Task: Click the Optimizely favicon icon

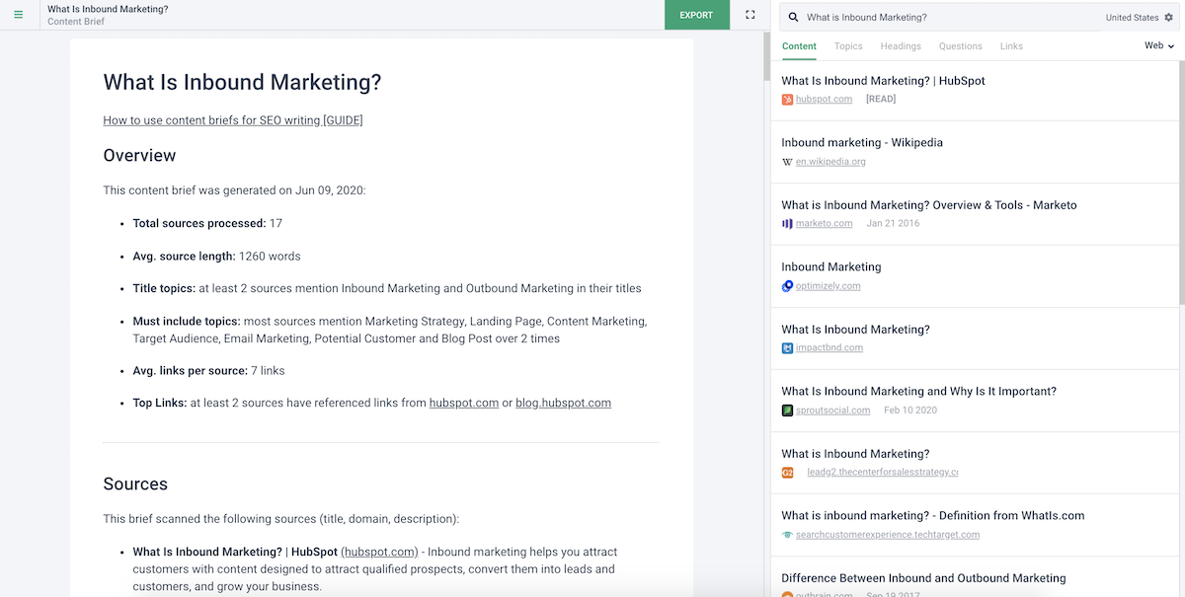Action: tap(787, 286)
